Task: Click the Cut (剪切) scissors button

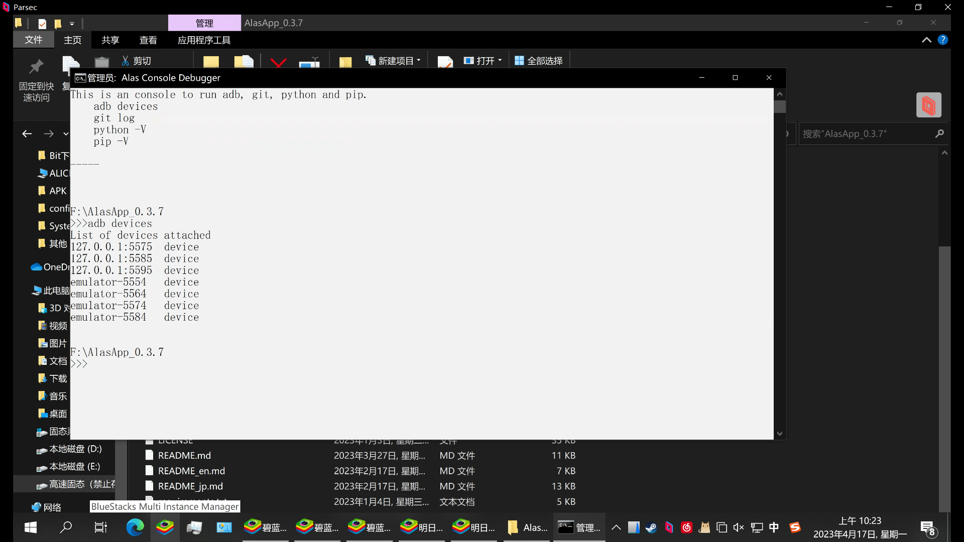Action: click(x=136, y=61)
